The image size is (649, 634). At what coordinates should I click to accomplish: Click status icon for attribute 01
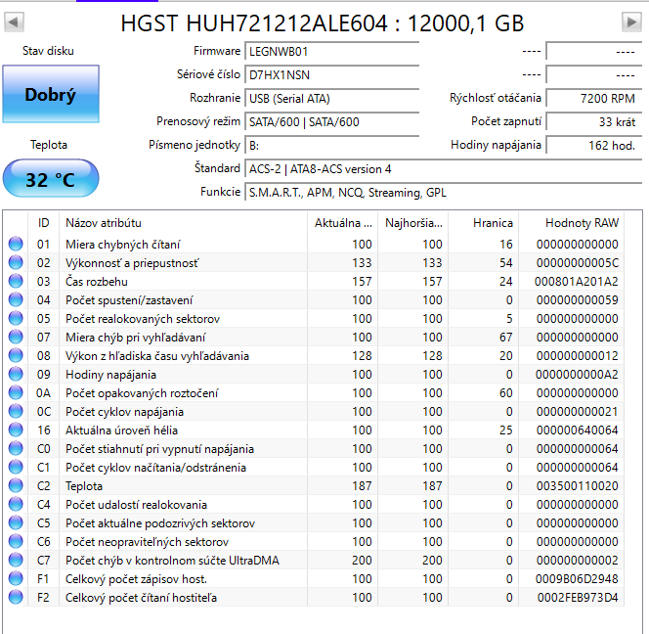coord(16,244)
